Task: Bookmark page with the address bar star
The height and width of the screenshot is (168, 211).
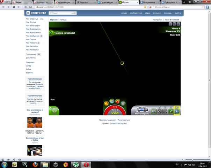Action: tap(145, 7)
